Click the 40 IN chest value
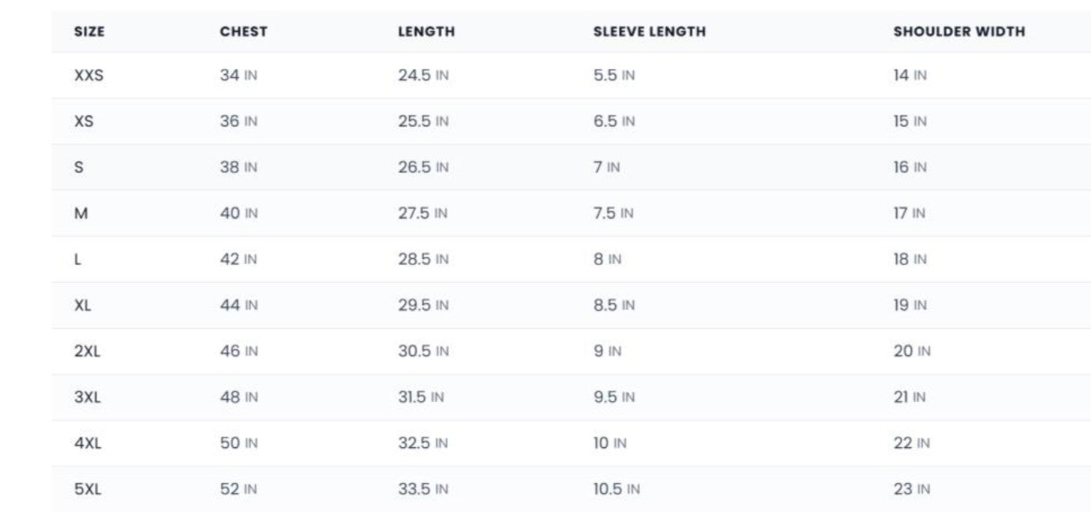Screen dimensions: 1091x531 238,213
